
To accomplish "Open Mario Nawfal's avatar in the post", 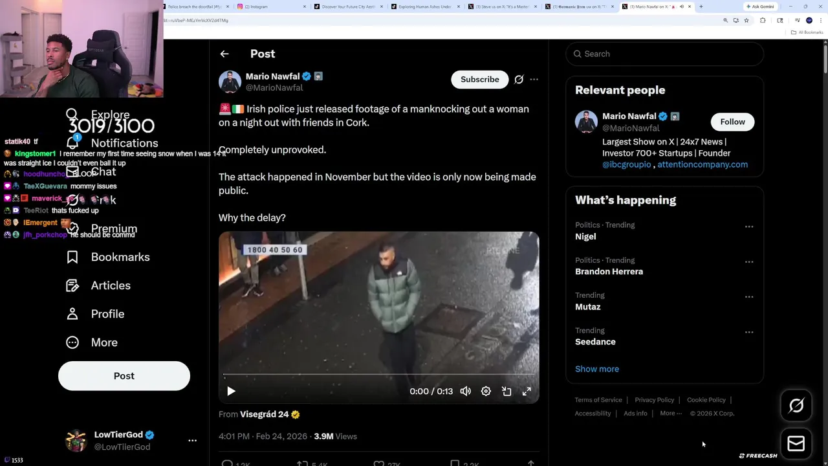I will [230, 82].
